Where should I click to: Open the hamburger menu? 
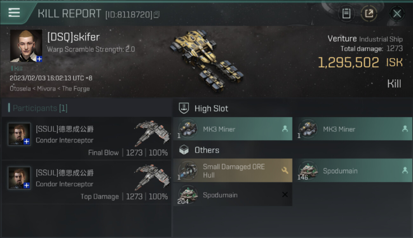14,13
